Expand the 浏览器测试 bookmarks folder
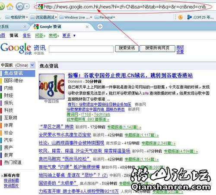Viewport: 216px width, 195px height. click(x=44, y=17)
